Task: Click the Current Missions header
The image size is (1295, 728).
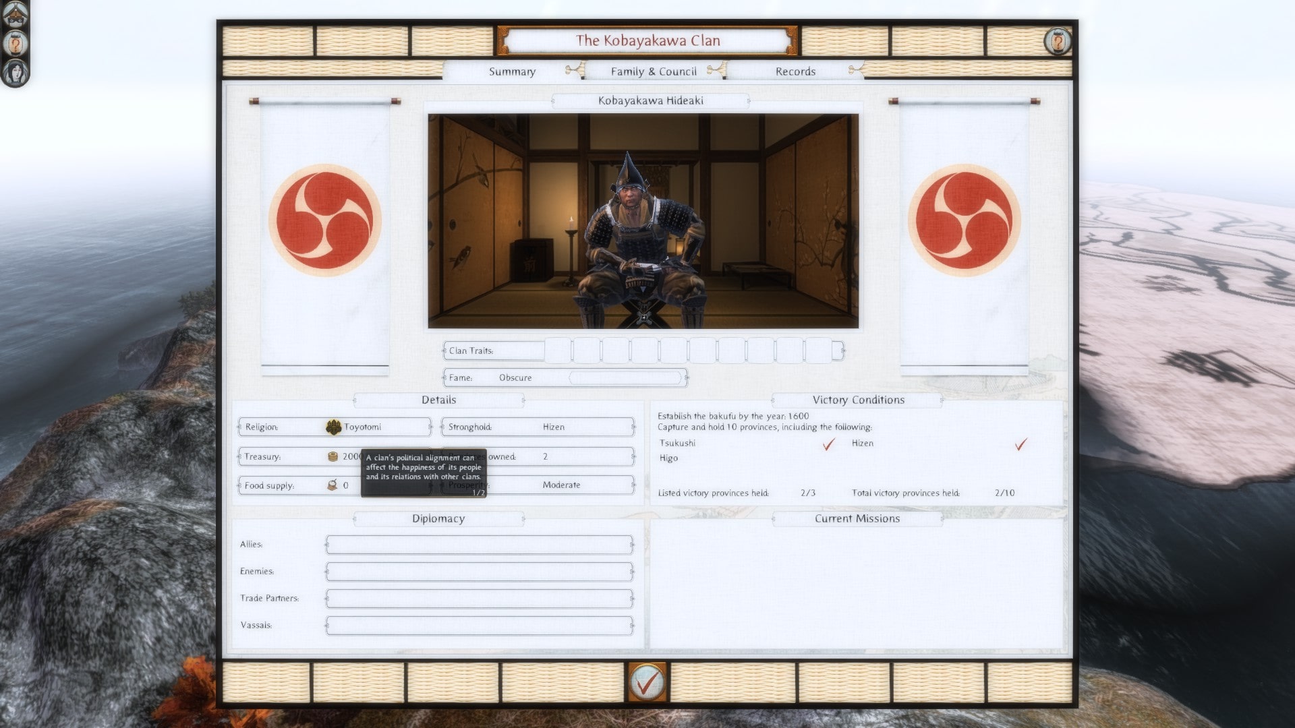Action: 857,518
